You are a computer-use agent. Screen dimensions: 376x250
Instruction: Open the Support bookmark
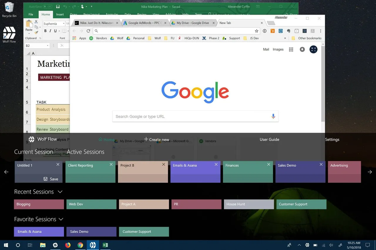pyautogui.click(x=231, y=38)
